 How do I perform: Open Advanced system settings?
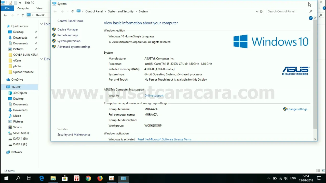tap(74, 47)
